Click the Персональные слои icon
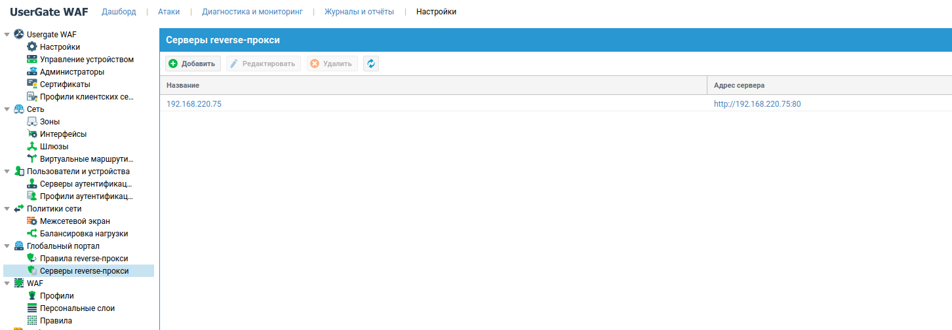 pos(31,308)
